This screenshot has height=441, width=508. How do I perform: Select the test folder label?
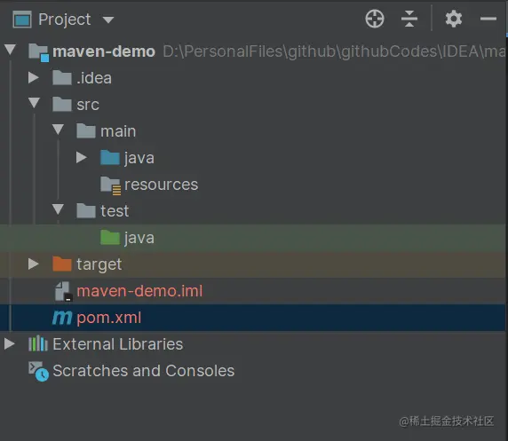click(115, 211)
